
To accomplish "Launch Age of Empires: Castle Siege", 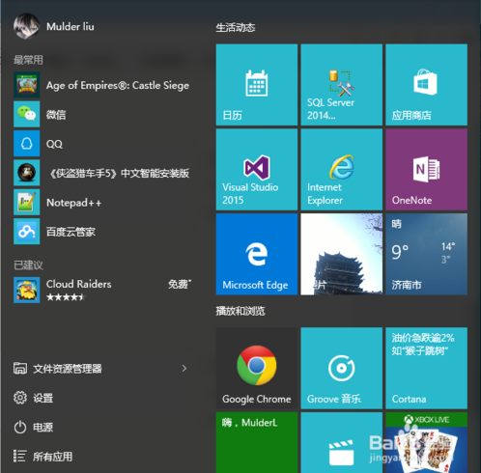I will [101, 85].
